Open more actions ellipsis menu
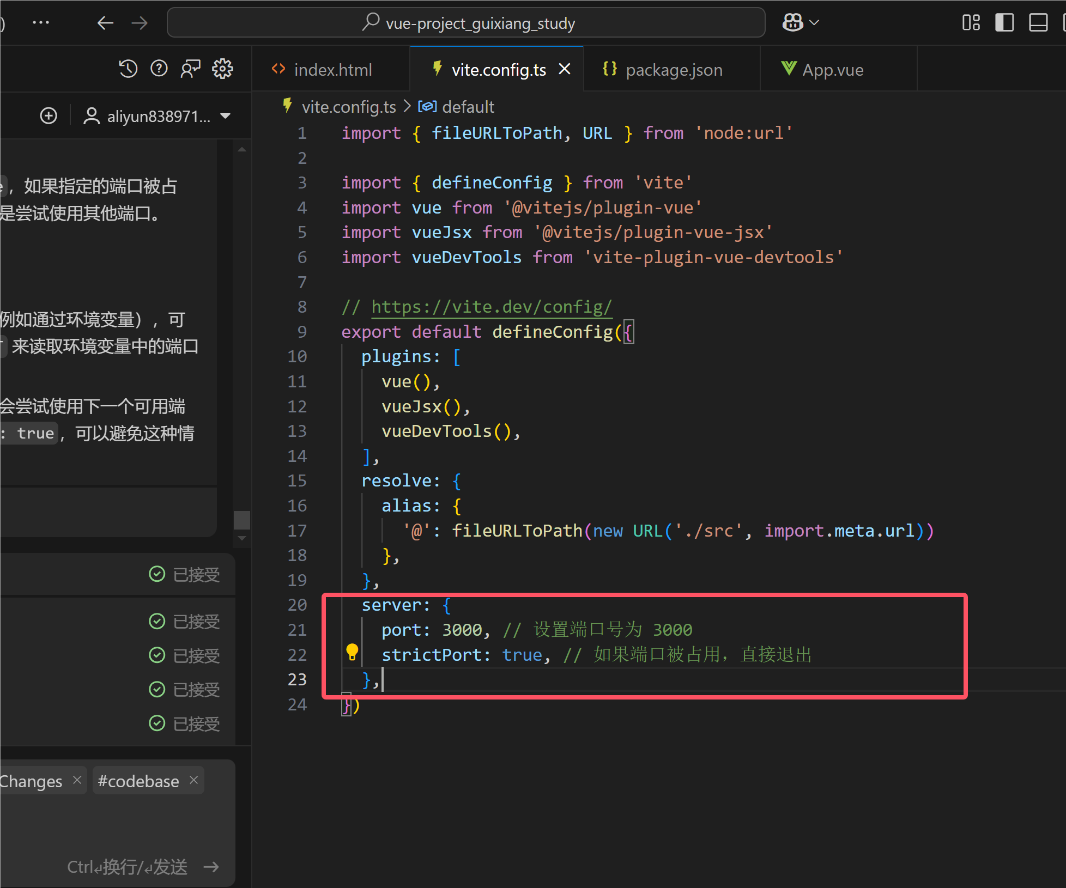 coord(41,23)
